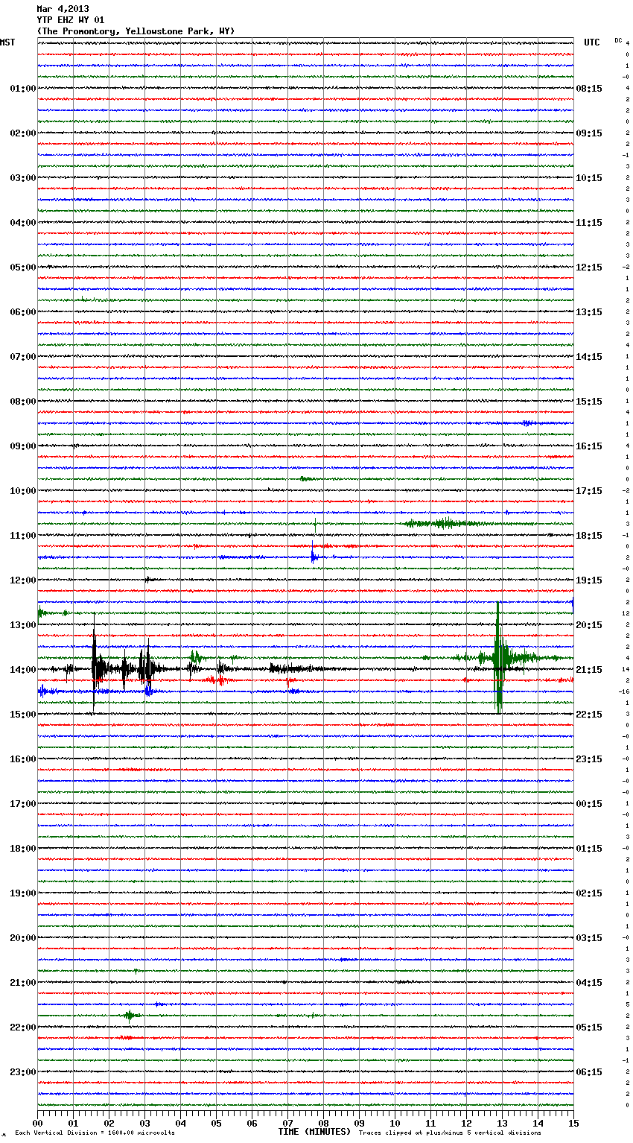This screenshot has width=633, height=1143.
Task: Click the '08:15' UTC label
Action: [x=589, y=89]
